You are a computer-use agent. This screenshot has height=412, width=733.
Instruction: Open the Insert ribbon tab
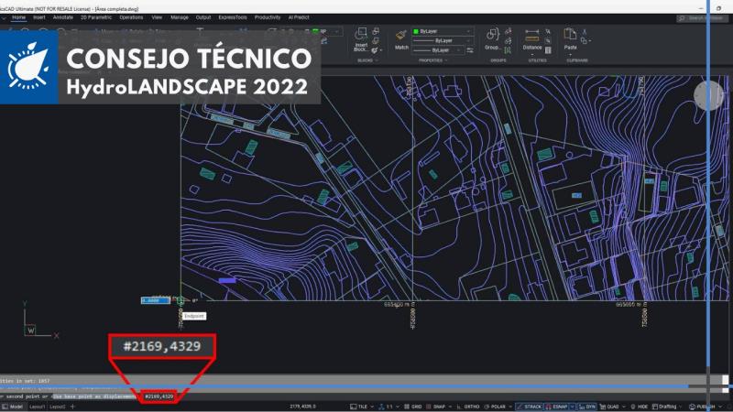39,17
